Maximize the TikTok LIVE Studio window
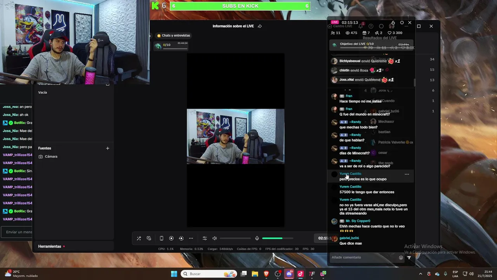Screen dimensions: 497x280 [419, 26]
